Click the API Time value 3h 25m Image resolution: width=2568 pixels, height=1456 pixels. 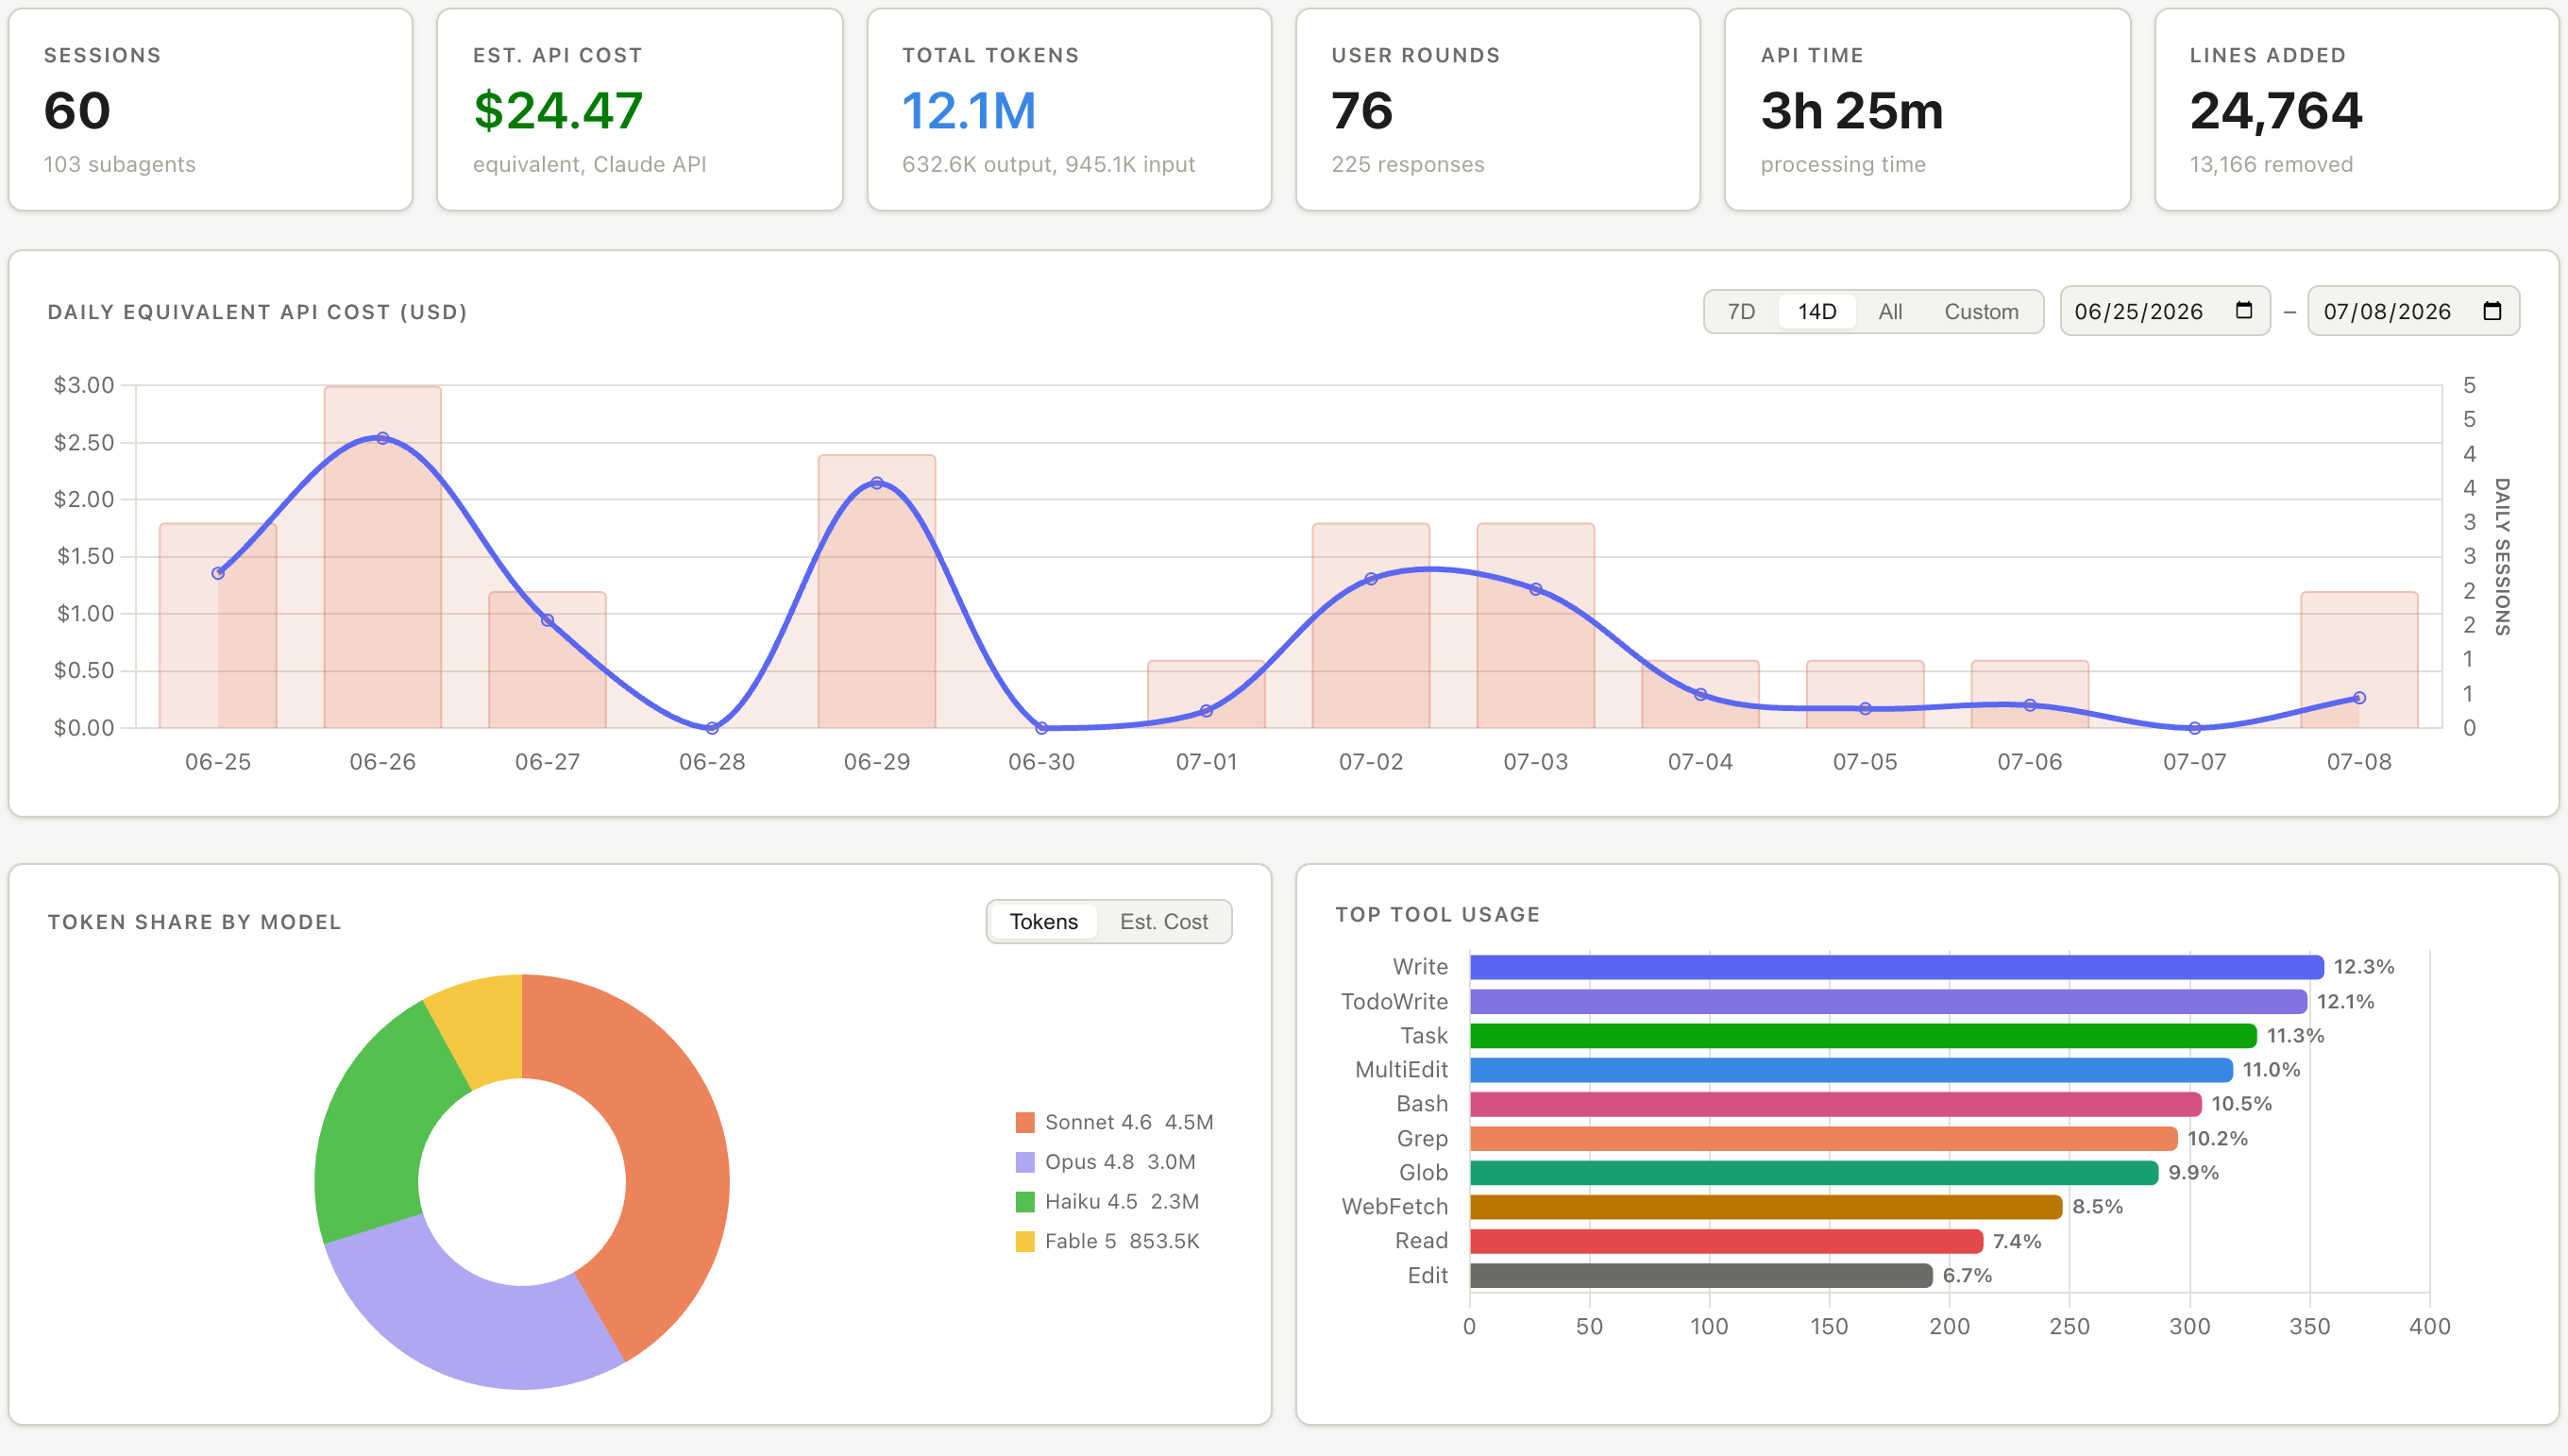pos(1851,110)
